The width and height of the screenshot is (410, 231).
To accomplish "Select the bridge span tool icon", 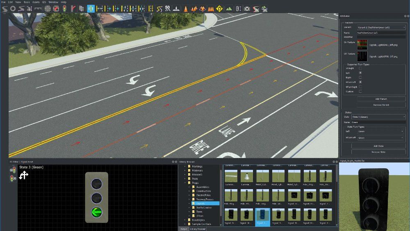I will point(38,9).
